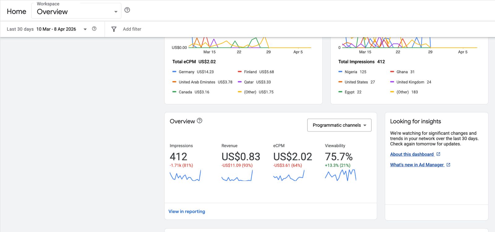Click the help icon beside Workspace dropdown

tap(127, 10)
